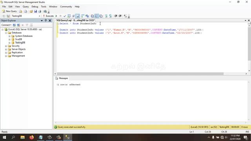Select the Replication folder item
This screenshot has width=251, height=141.
17,52
